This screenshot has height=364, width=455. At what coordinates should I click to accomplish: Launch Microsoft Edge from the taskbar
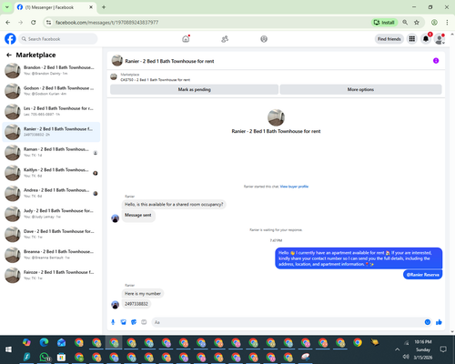pyautogui.click(x=44, y=342)
